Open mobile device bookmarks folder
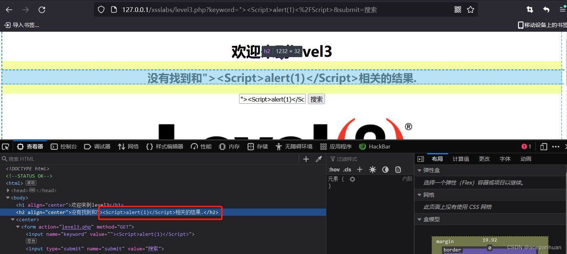The width and height of the screenshot is (567, 254). (x=542, y=25)
